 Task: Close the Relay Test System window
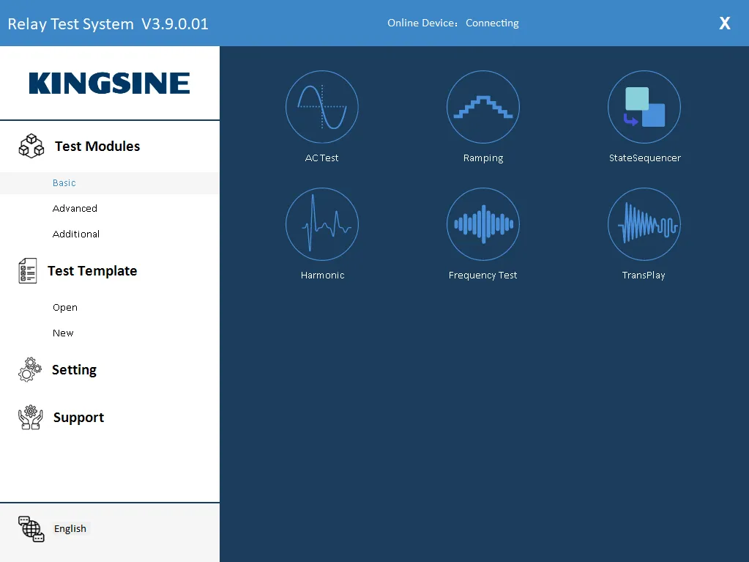coord(724,23)
